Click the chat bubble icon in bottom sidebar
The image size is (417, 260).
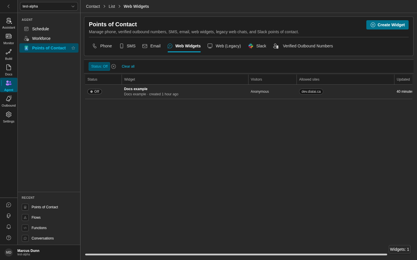point(9,205)
